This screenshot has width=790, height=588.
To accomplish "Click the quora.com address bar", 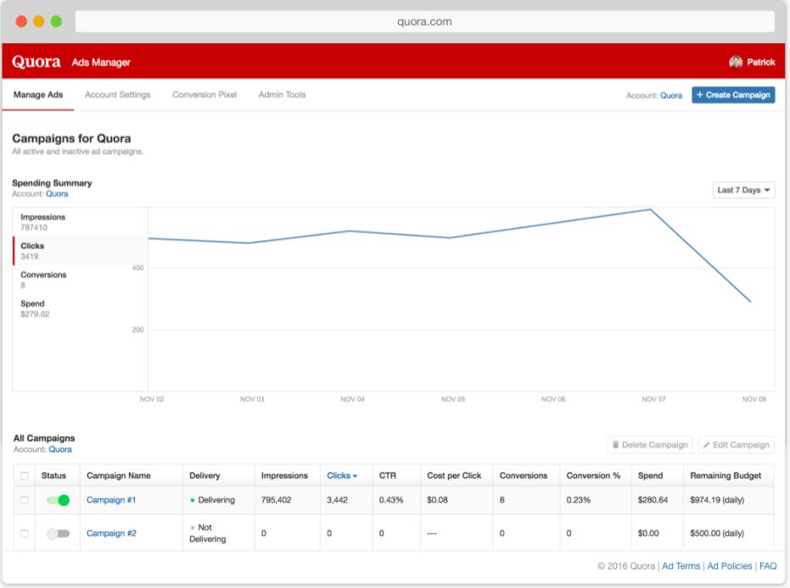I will [425, 22].
